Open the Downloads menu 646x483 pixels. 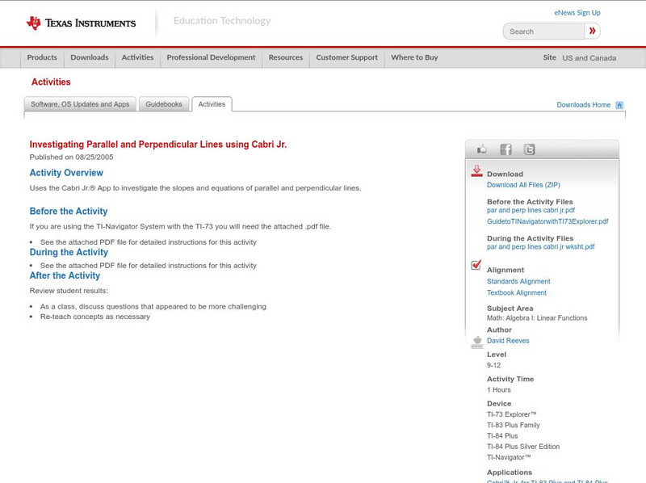pyautogui.click(x=90, y=57)
